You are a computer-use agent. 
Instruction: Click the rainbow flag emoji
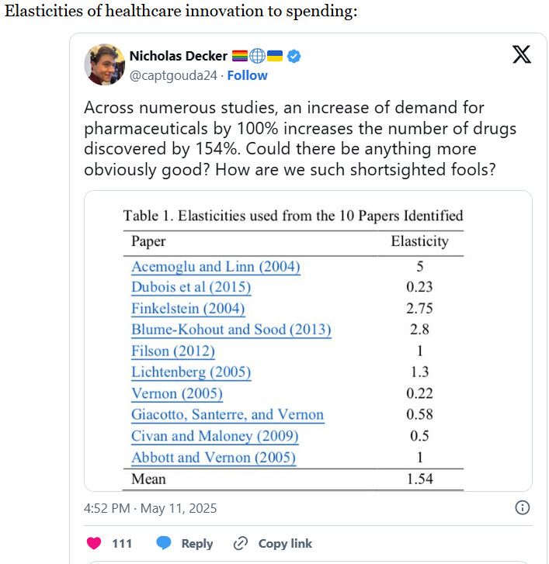pyautogui.click(x=239, y=56)
